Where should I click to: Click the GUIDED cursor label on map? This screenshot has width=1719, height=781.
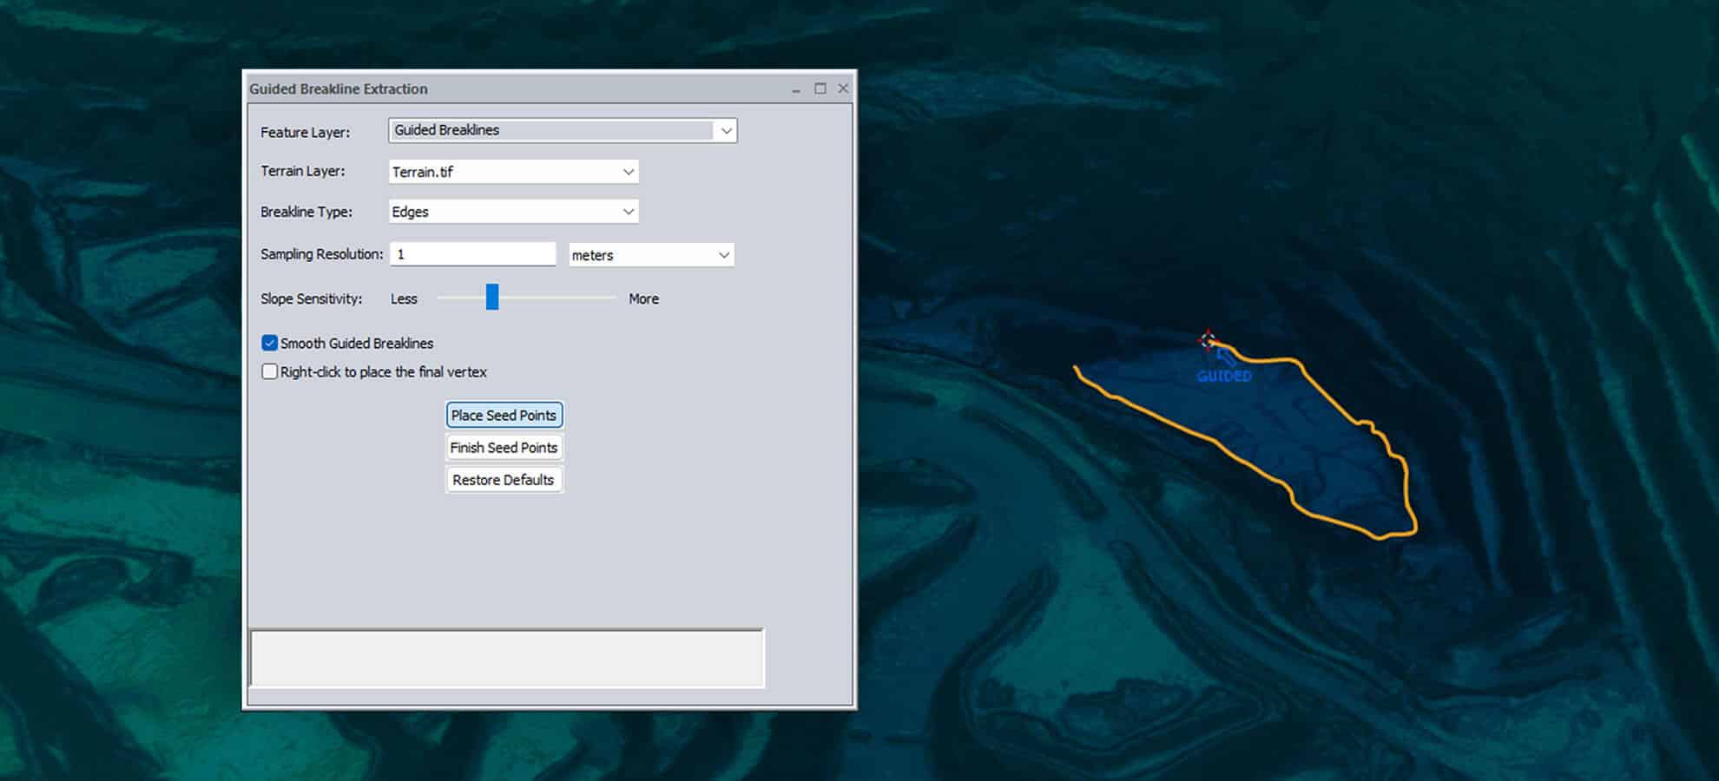[x=1224, y=376]
